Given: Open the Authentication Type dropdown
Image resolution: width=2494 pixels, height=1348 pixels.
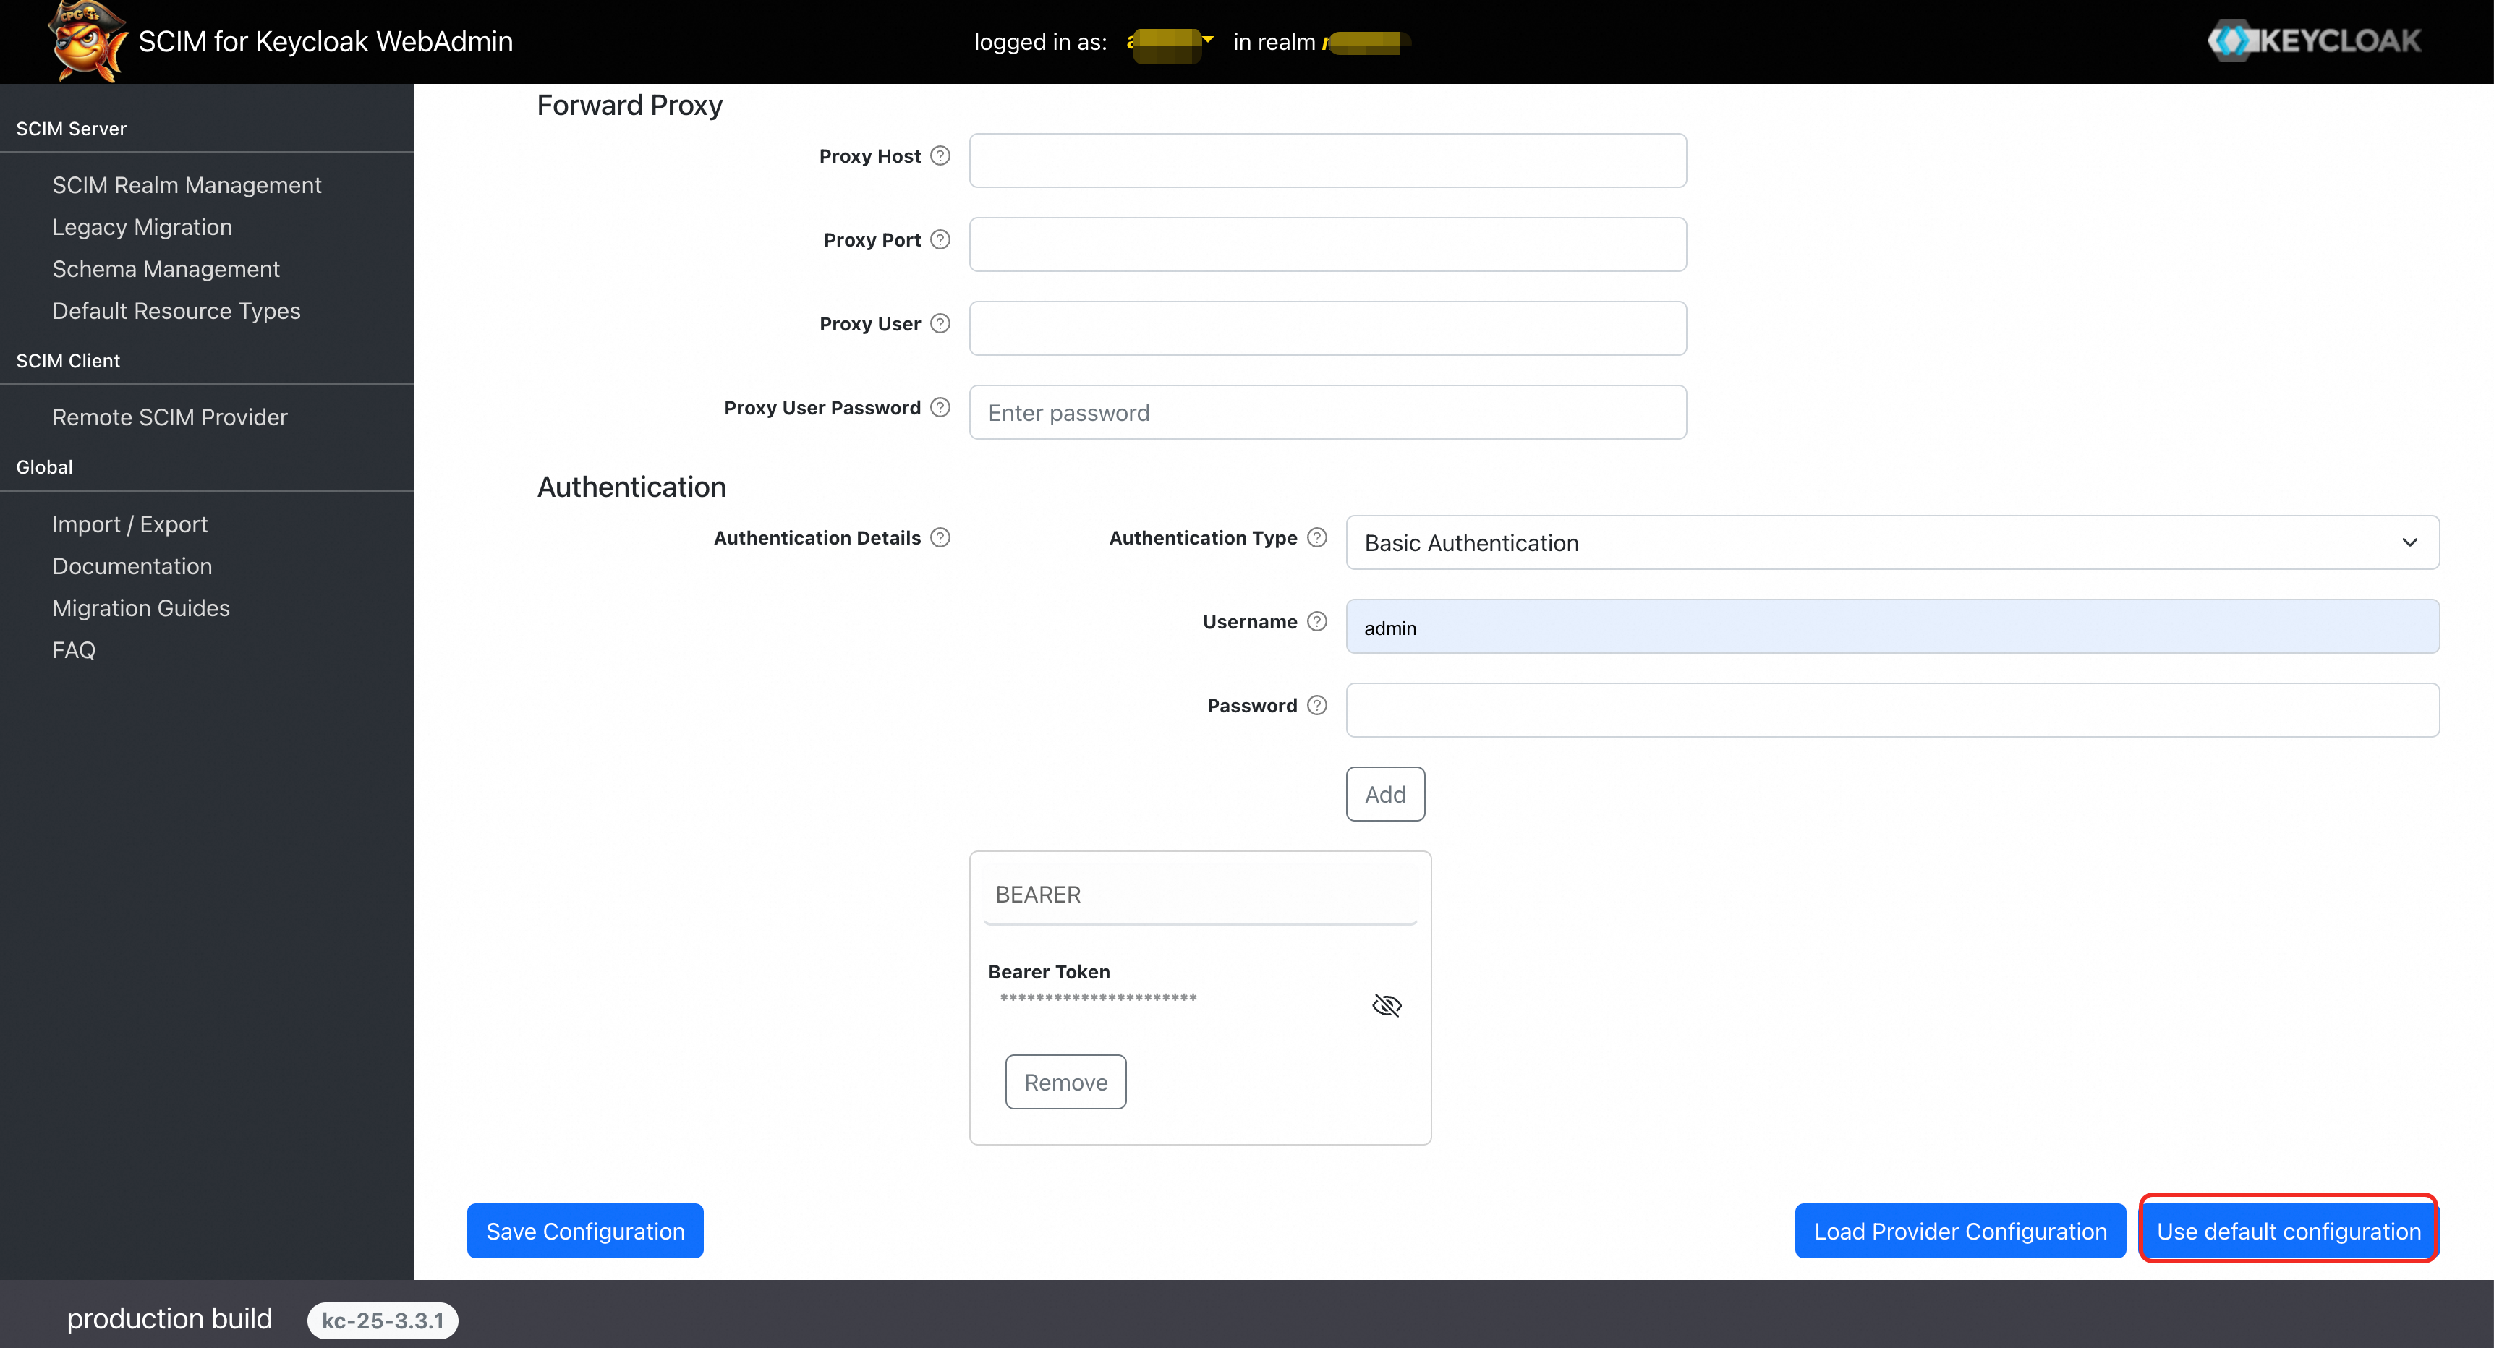Looking at the screenshot, I should 1891,543.
